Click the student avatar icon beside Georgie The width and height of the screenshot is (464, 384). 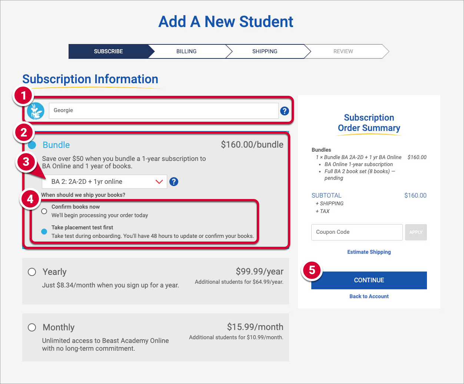tap(36, 111)
